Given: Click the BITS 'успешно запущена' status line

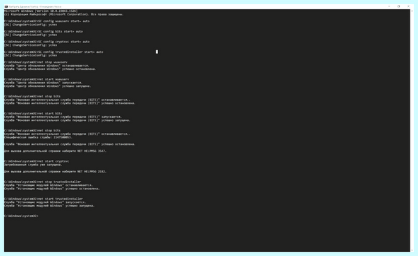Looking at the screenshot, I should pos(67,120).
